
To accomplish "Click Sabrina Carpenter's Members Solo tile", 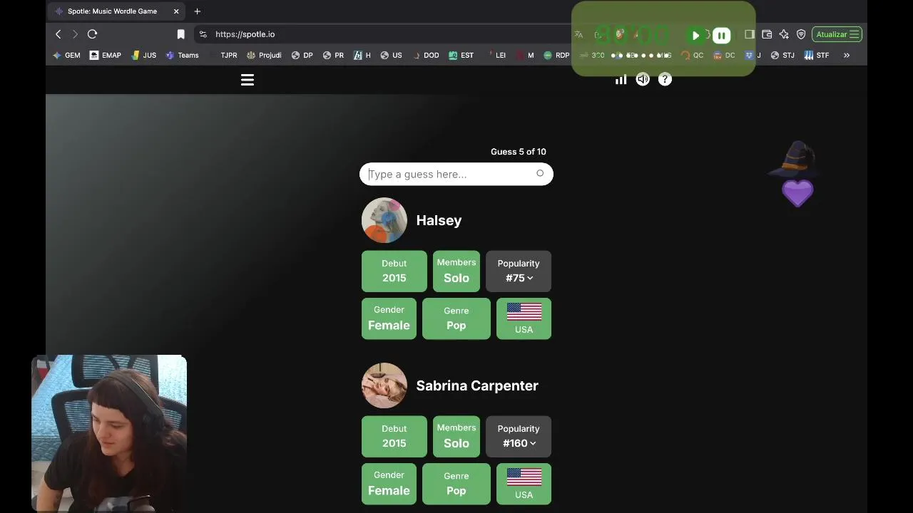I will point(456,436).
